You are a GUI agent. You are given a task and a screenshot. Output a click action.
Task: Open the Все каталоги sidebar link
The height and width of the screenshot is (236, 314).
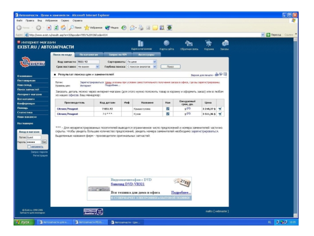26,99
